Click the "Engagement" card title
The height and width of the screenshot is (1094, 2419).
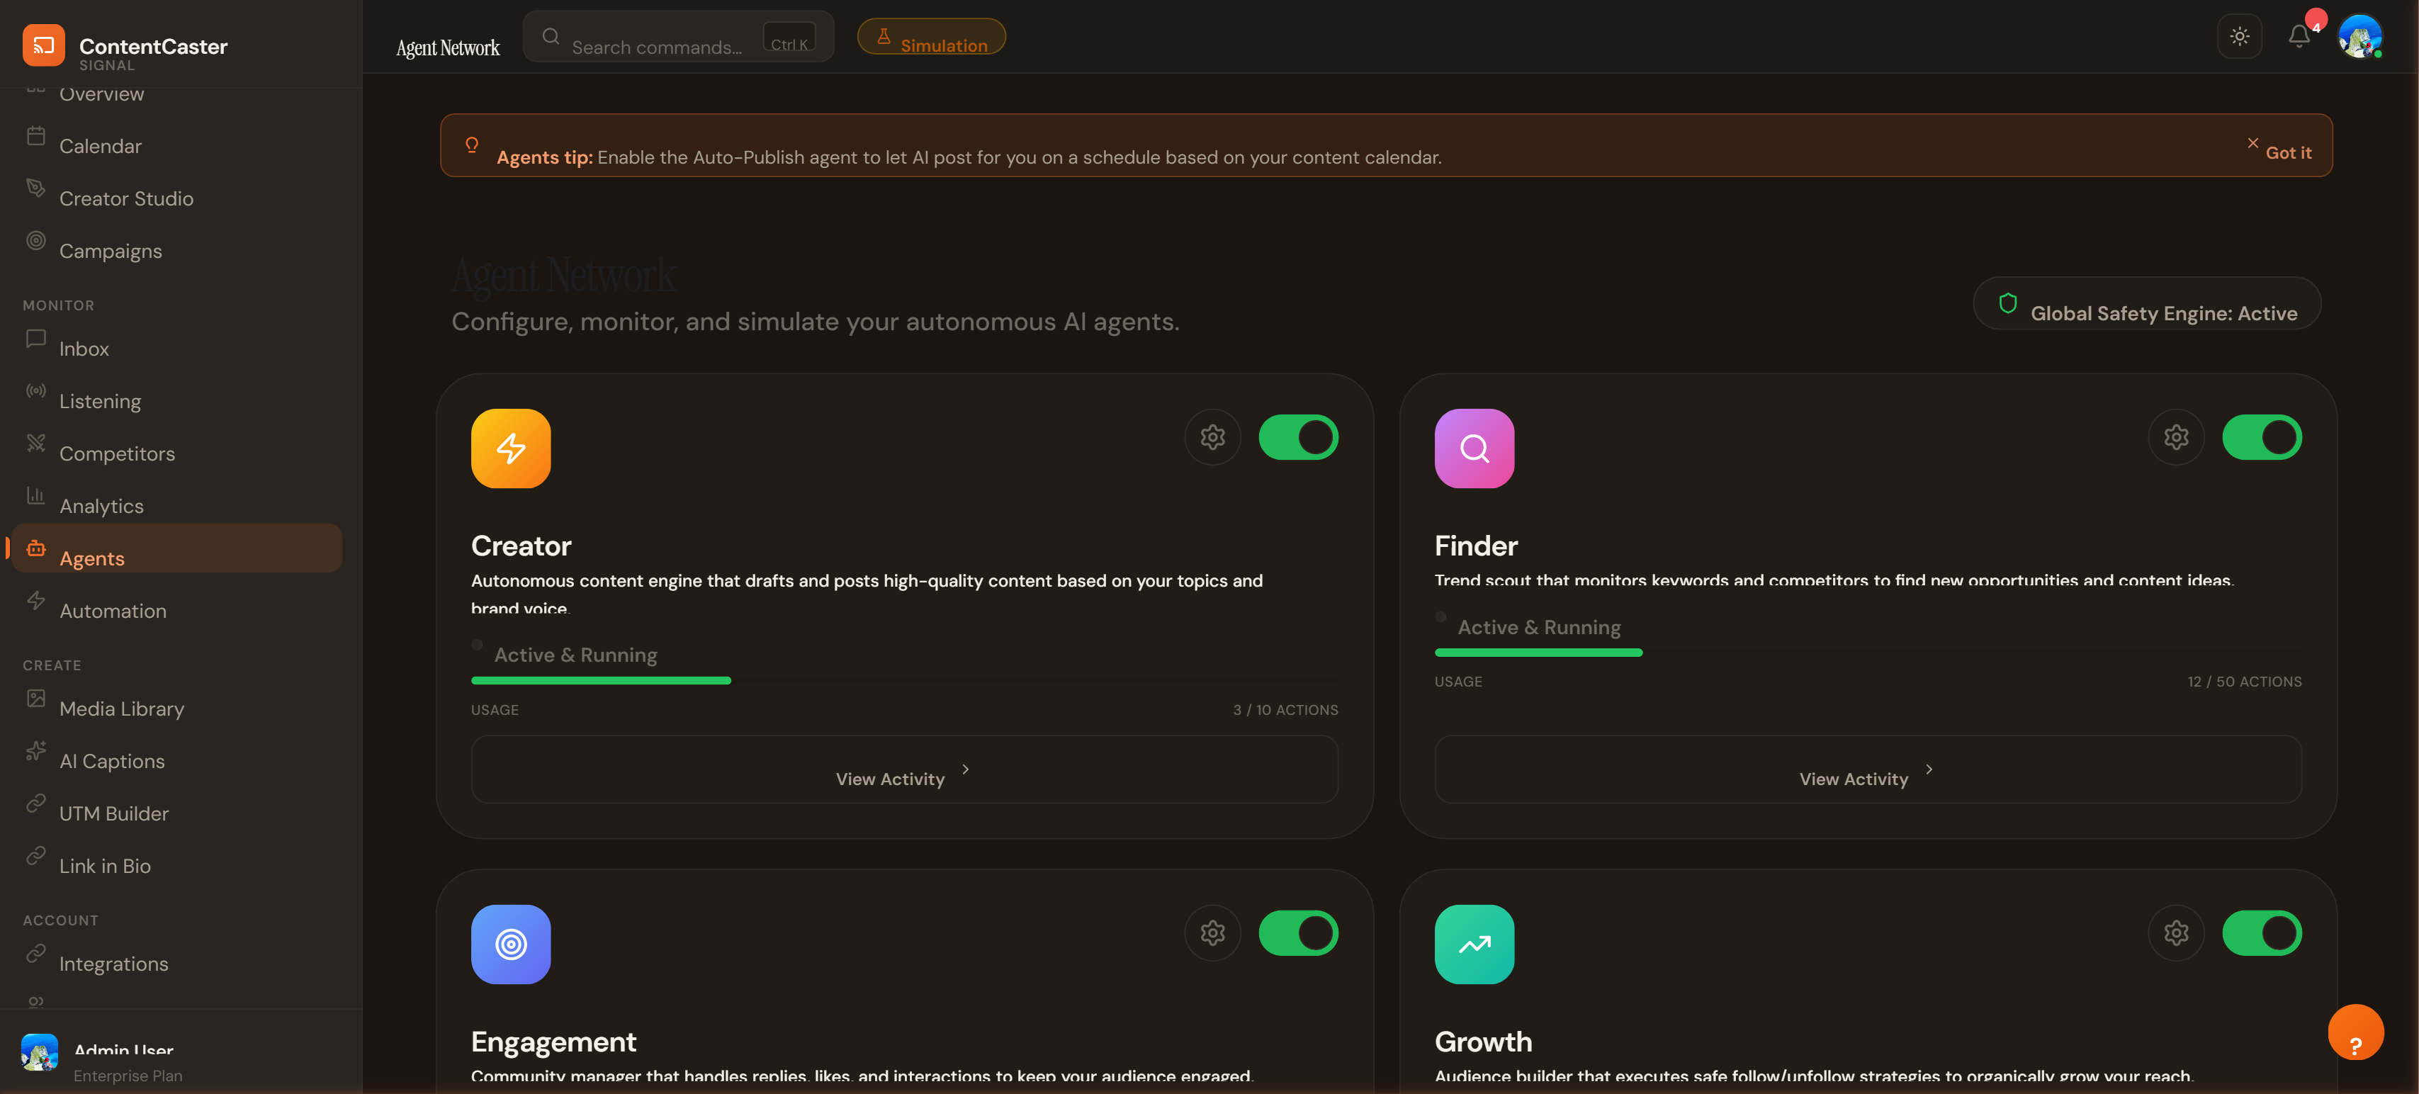(x=553, y=1042)
